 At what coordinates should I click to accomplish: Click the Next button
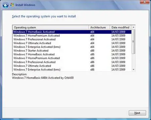pos(137,113)
